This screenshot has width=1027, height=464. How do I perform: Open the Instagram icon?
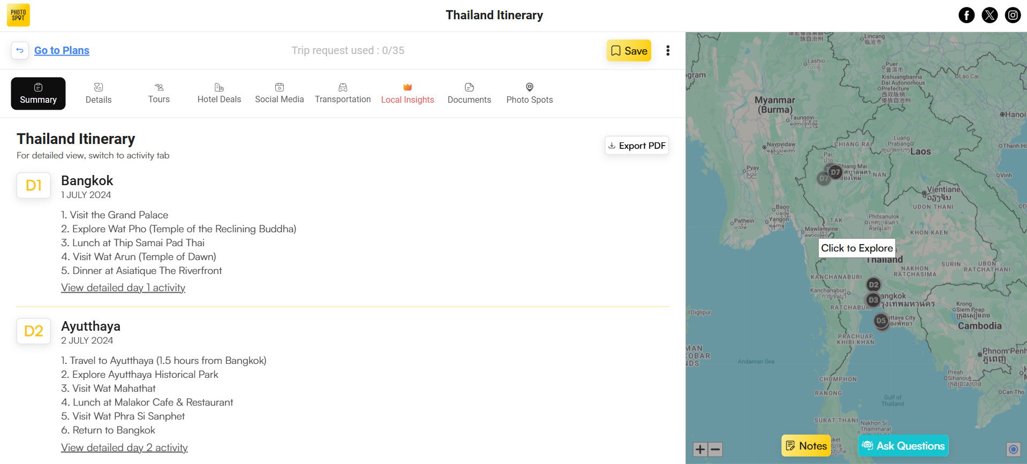(x=1012, y=15)
